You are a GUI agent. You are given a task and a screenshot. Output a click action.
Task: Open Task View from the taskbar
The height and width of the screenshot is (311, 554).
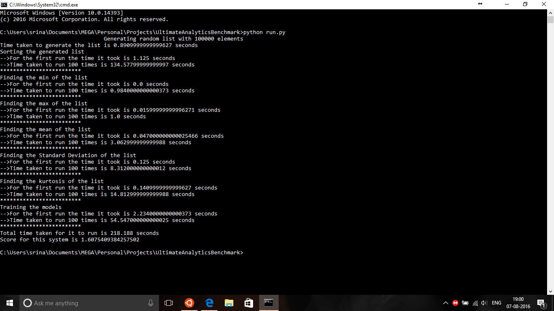coord(169,303)
